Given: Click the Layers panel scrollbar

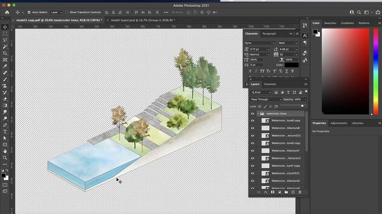Looking at the screenshot, I should tap(306, 132).
